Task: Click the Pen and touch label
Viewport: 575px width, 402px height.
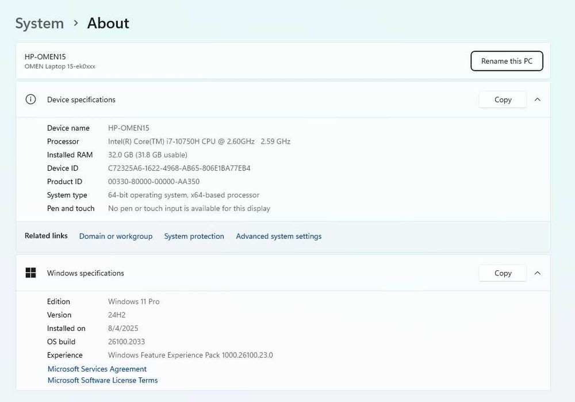Action: point(71,208)
